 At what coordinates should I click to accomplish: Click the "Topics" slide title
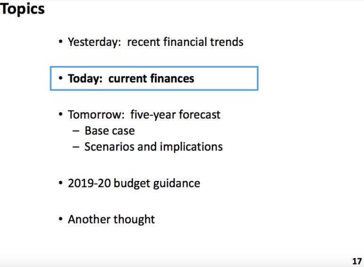[22, 10]
